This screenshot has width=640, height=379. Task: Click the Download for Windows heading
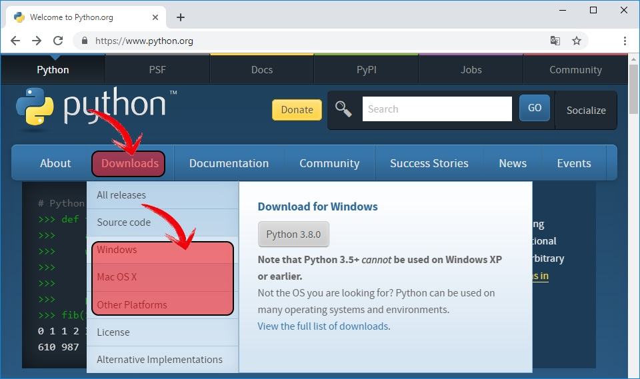click(317, 206)
